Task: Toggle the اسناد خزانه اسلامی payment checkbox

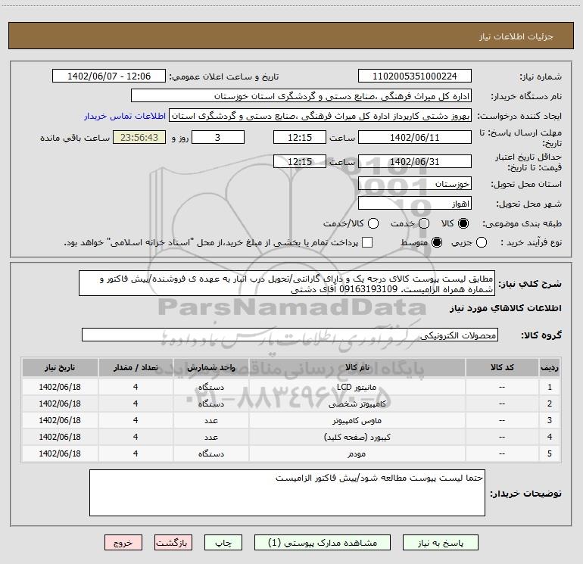Action: click(367, 242)
